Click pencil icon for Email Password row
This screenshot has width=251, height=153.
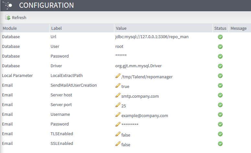pos(118,125)
